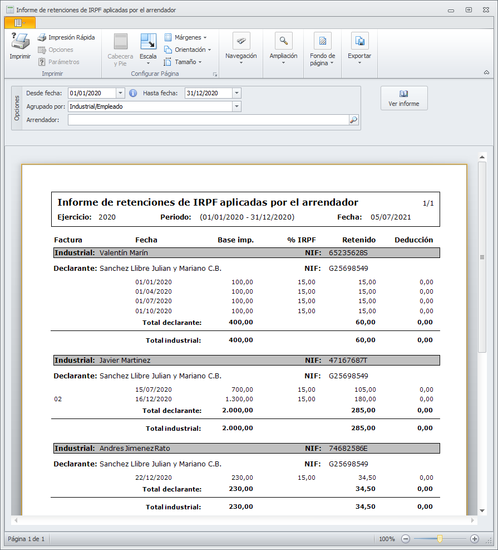Click invoice number 02
The image size is (498, 550).
pyautogui.click(x=58, y=399)
